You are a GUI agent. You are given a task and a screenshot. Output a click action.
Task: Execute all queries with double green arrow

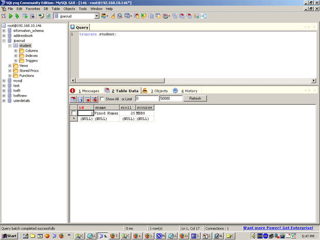coord(18,16)
